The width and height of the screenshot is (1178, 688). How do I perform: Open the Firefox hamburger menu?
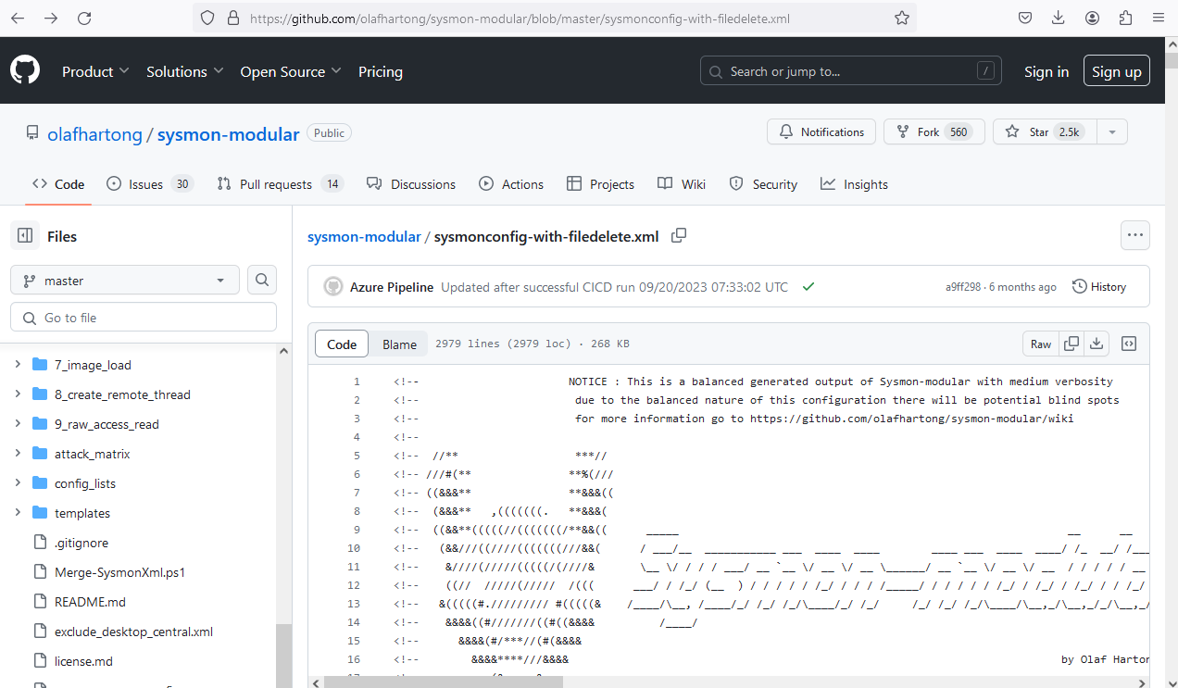click(x=1159, y=18)
